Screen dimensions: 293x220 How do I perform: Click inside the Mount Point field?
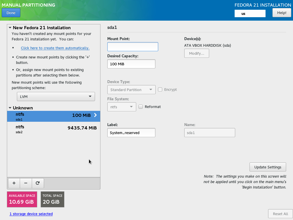tap(132, 46)
